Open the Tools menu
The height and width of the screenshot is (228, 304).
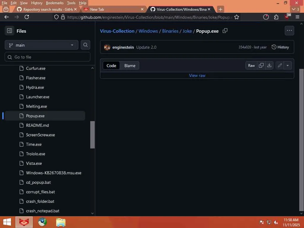[x=71, y=3]
